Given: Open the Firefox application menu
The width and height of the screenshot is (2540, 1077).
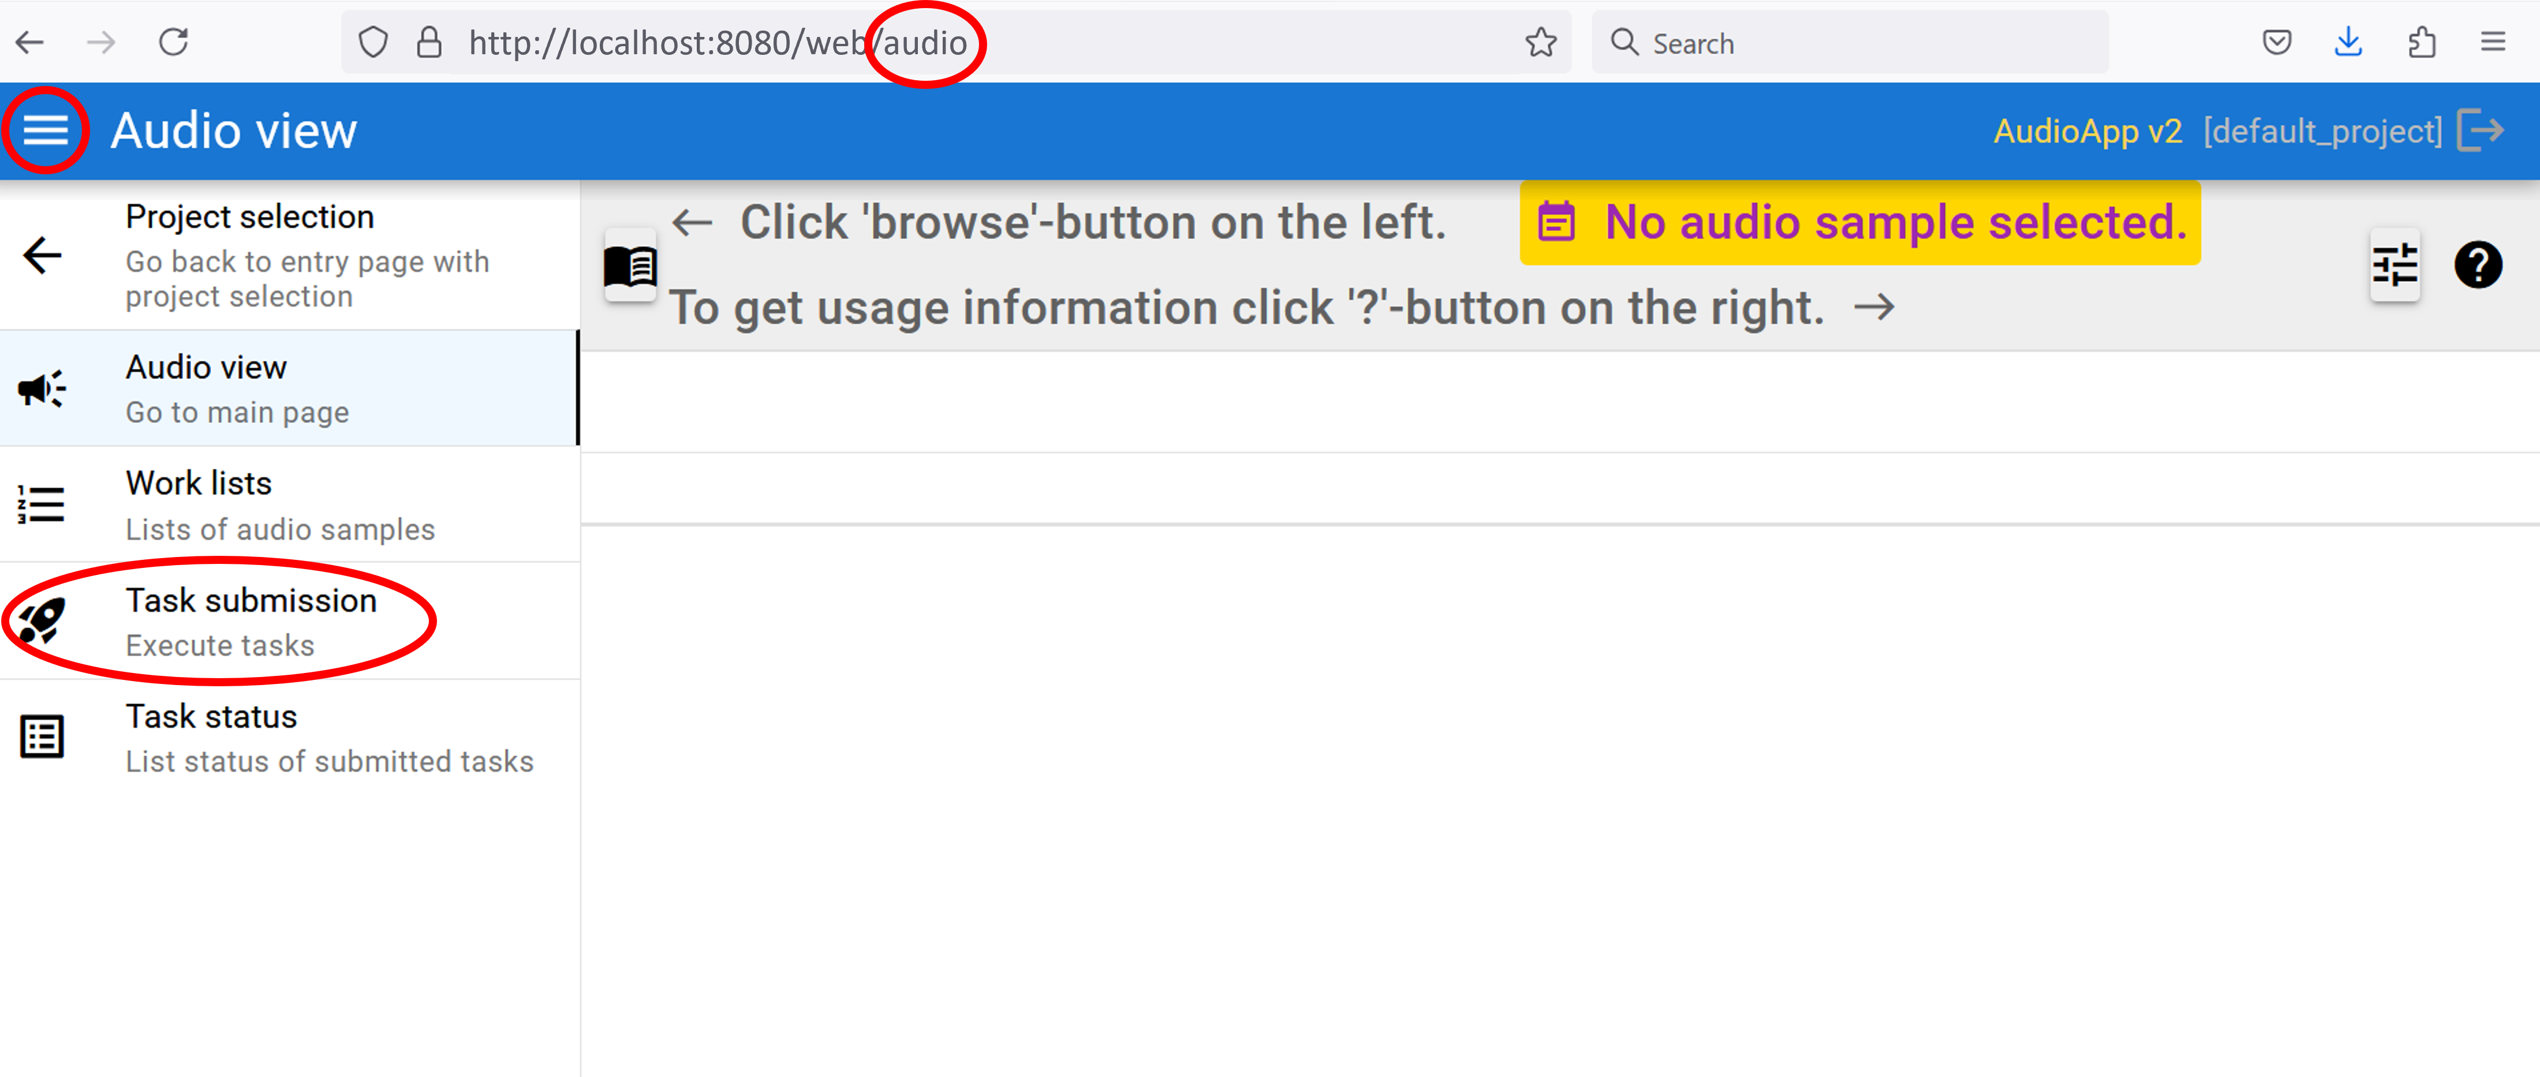Looking at the screenshot, I should (x=2494, y=42).
